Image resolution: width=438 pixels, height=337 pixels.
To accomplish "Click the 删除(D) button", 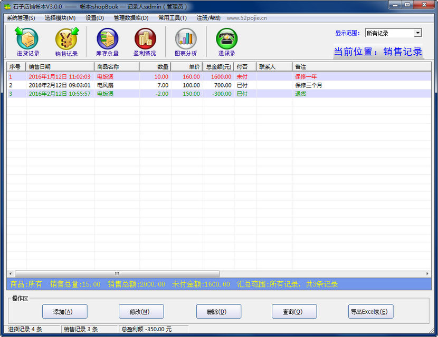I will click(x=218, y=311).
